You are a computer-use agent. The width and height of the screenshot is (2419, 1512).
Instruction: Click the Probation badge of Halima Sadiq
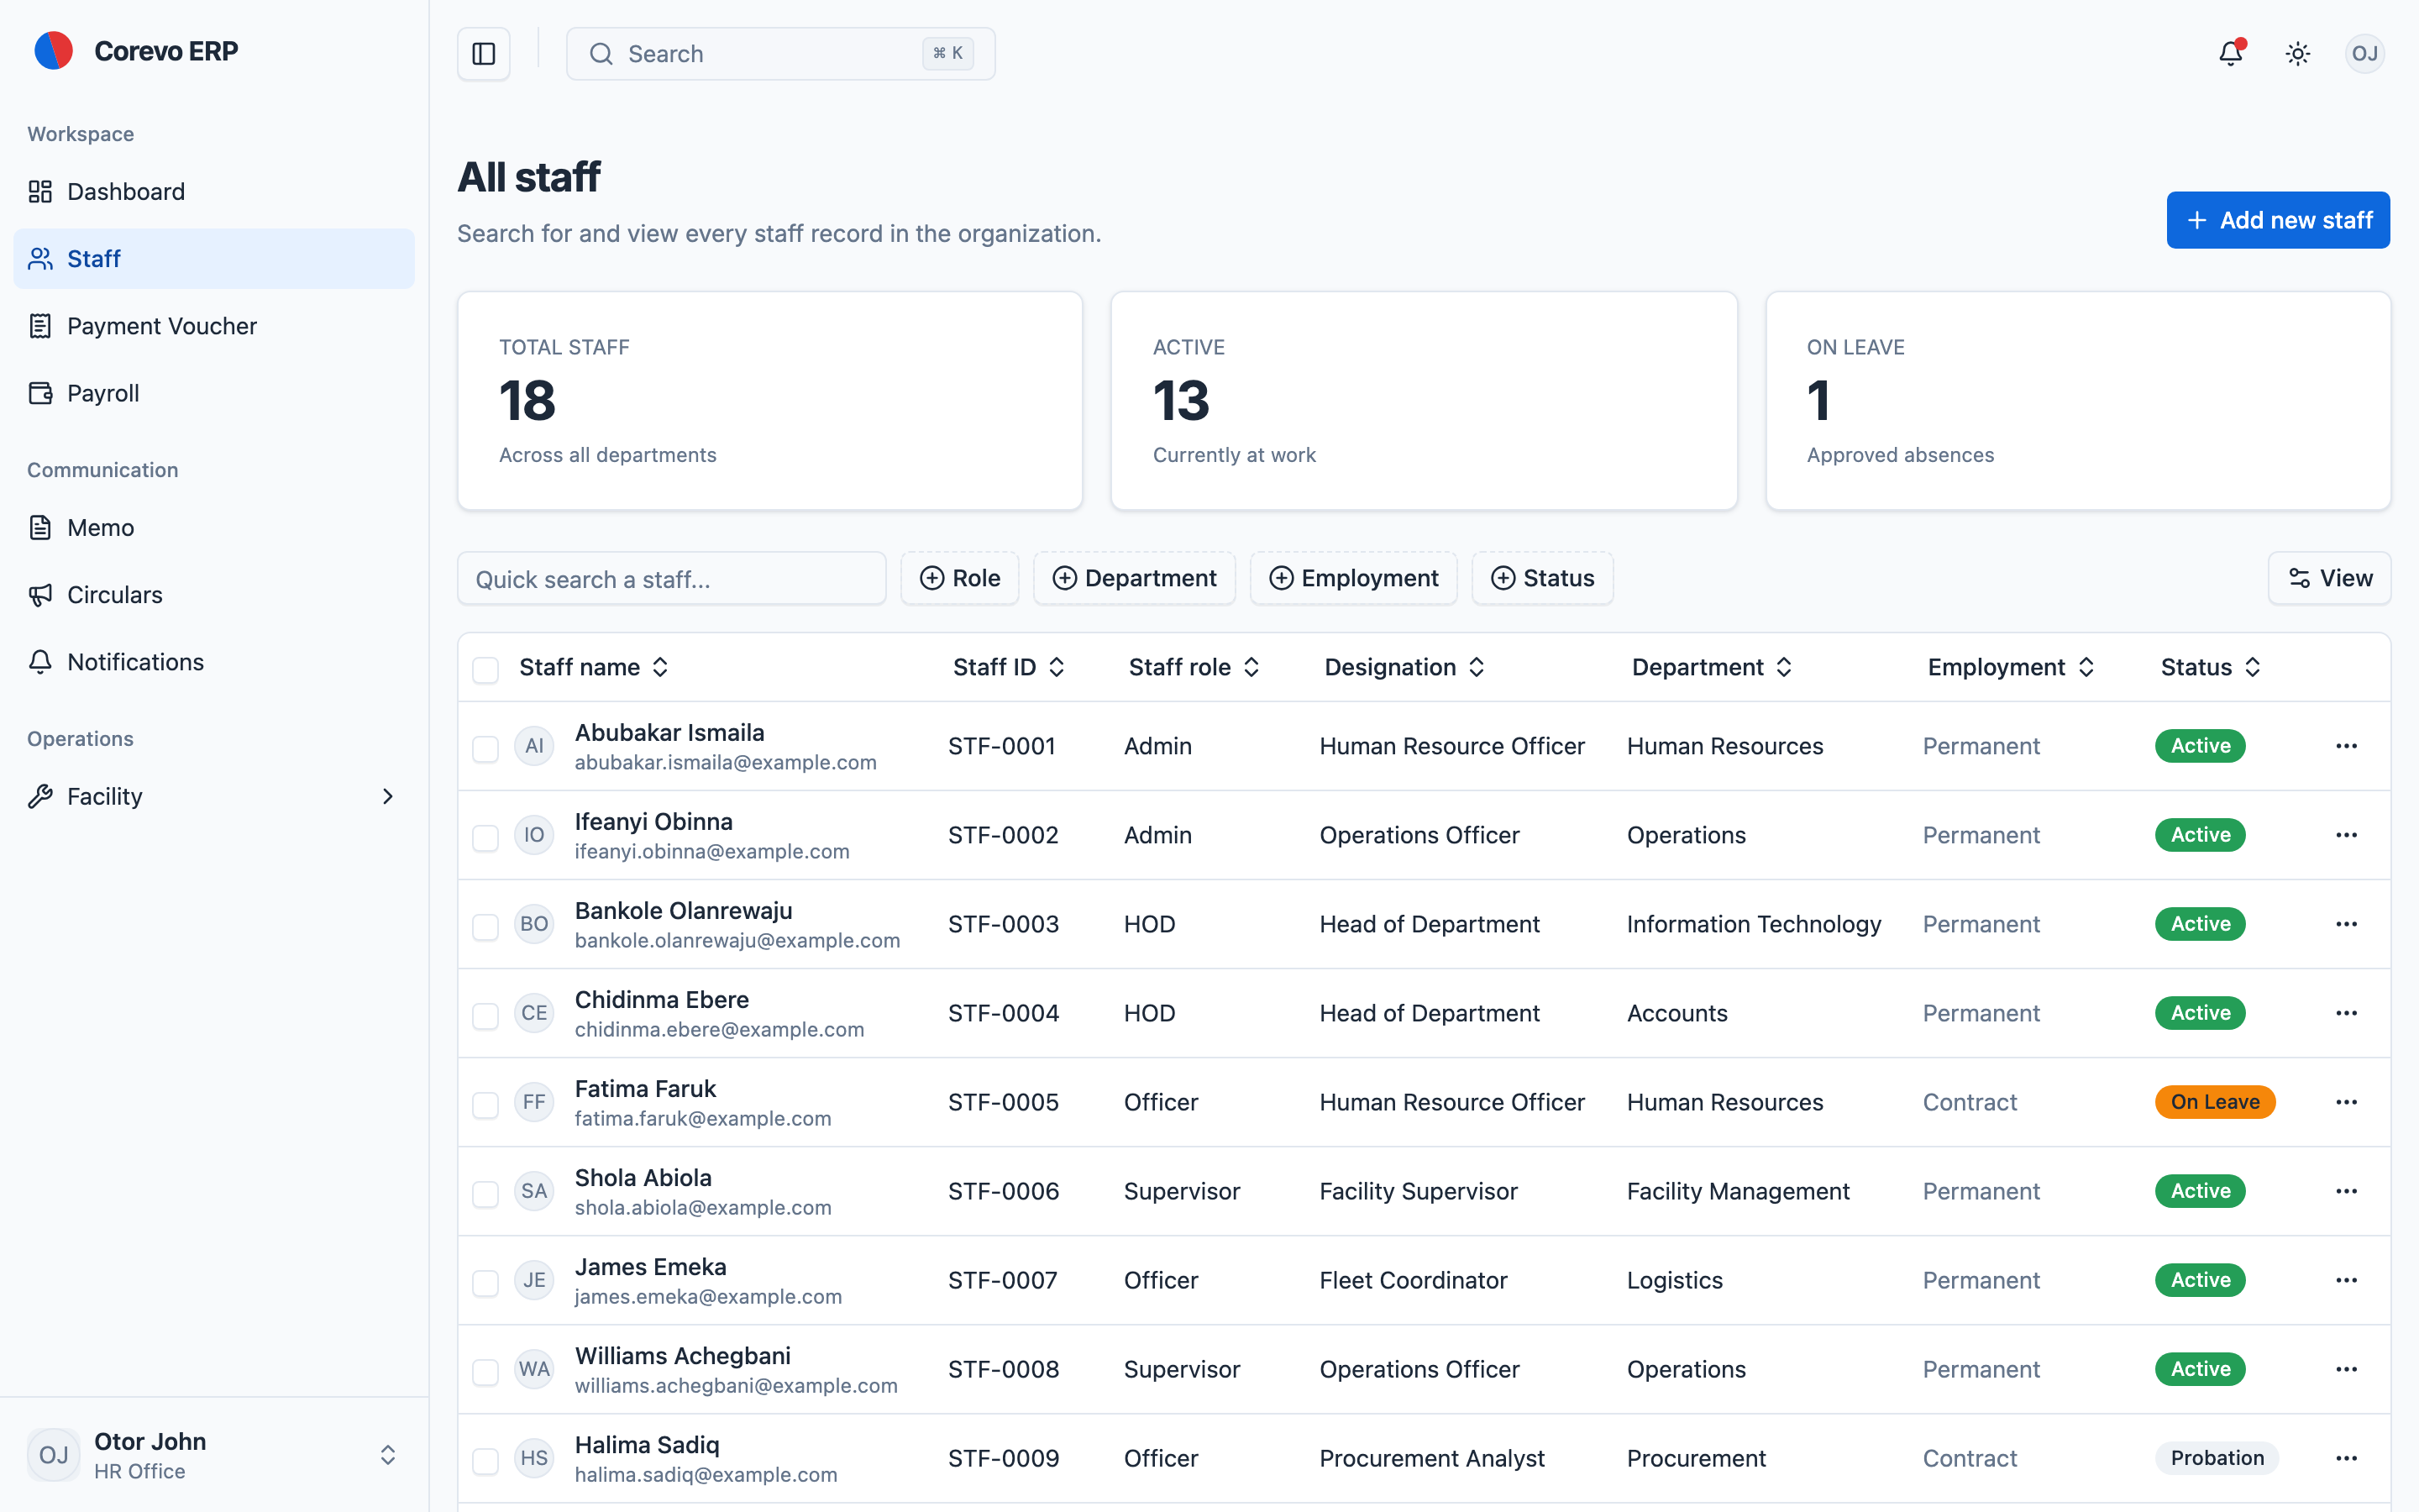click(x=2217, y=1458)
